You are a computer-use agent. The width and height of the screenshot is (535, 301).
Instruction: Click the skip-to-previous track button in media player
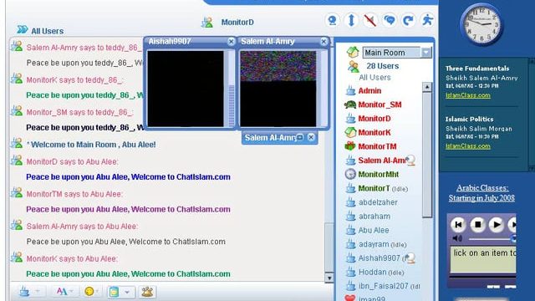pos(458,225)
